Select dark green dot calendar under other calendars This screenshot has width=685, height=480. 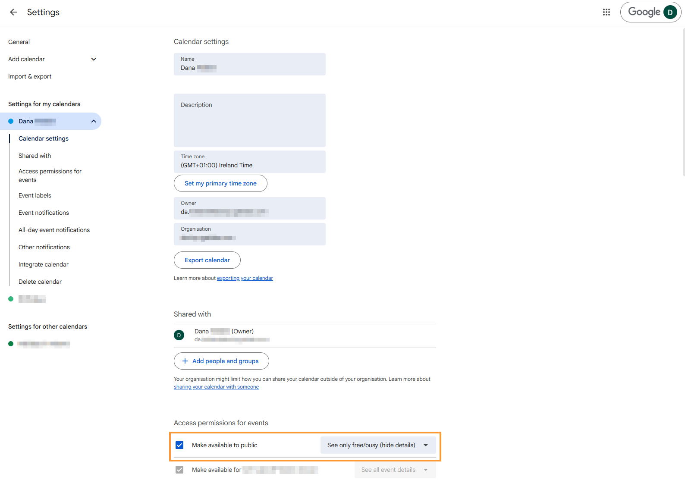pos(11,344)
